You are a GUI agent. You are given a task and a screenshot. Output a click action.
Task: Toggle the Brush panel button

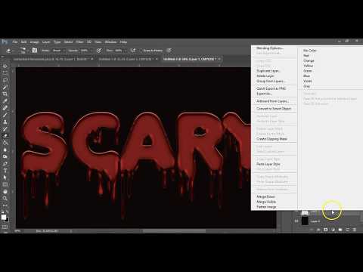click(x=35, y=51)
